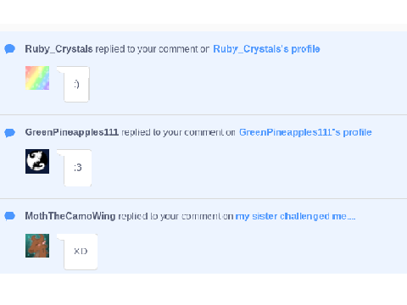Open the my sister challenged me link
This screenshot has width=407, height=305.
pos(295,216)
